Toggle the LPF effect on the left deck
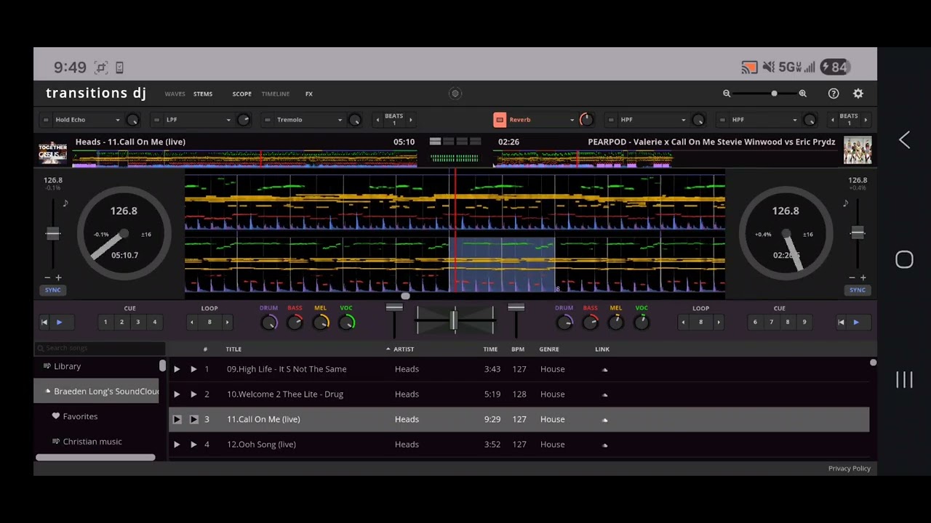The height and width of the screenshot is (523, 931). pyautogui.click(x=156, y=120)
